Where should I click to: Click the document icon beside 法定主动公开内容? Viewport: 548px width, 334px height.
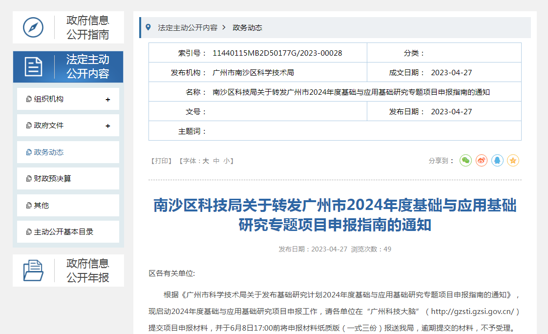pyautogui.click(x=33, y=67)
